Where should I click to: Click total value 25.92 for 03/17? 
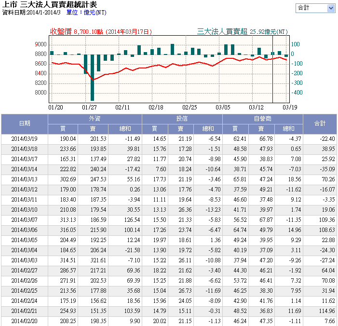328,159
